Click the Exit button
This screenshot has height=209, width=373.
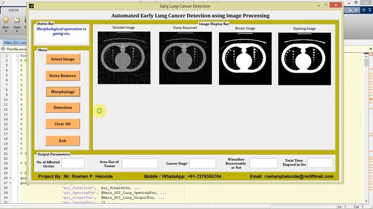(63, 140)
